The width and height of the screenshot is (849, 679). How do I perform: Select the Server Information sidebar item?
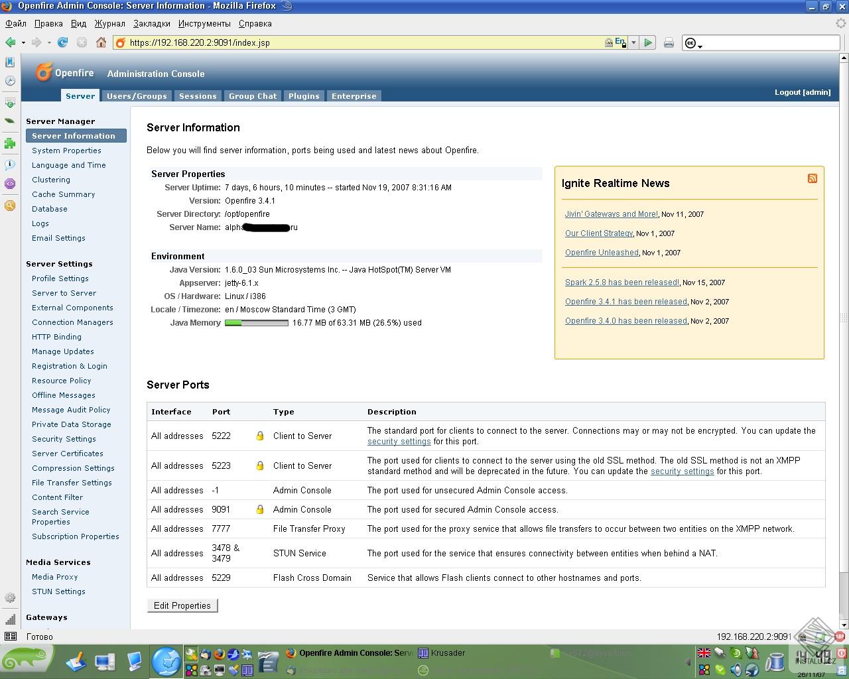pyautogui.click(x=76, y=136)
